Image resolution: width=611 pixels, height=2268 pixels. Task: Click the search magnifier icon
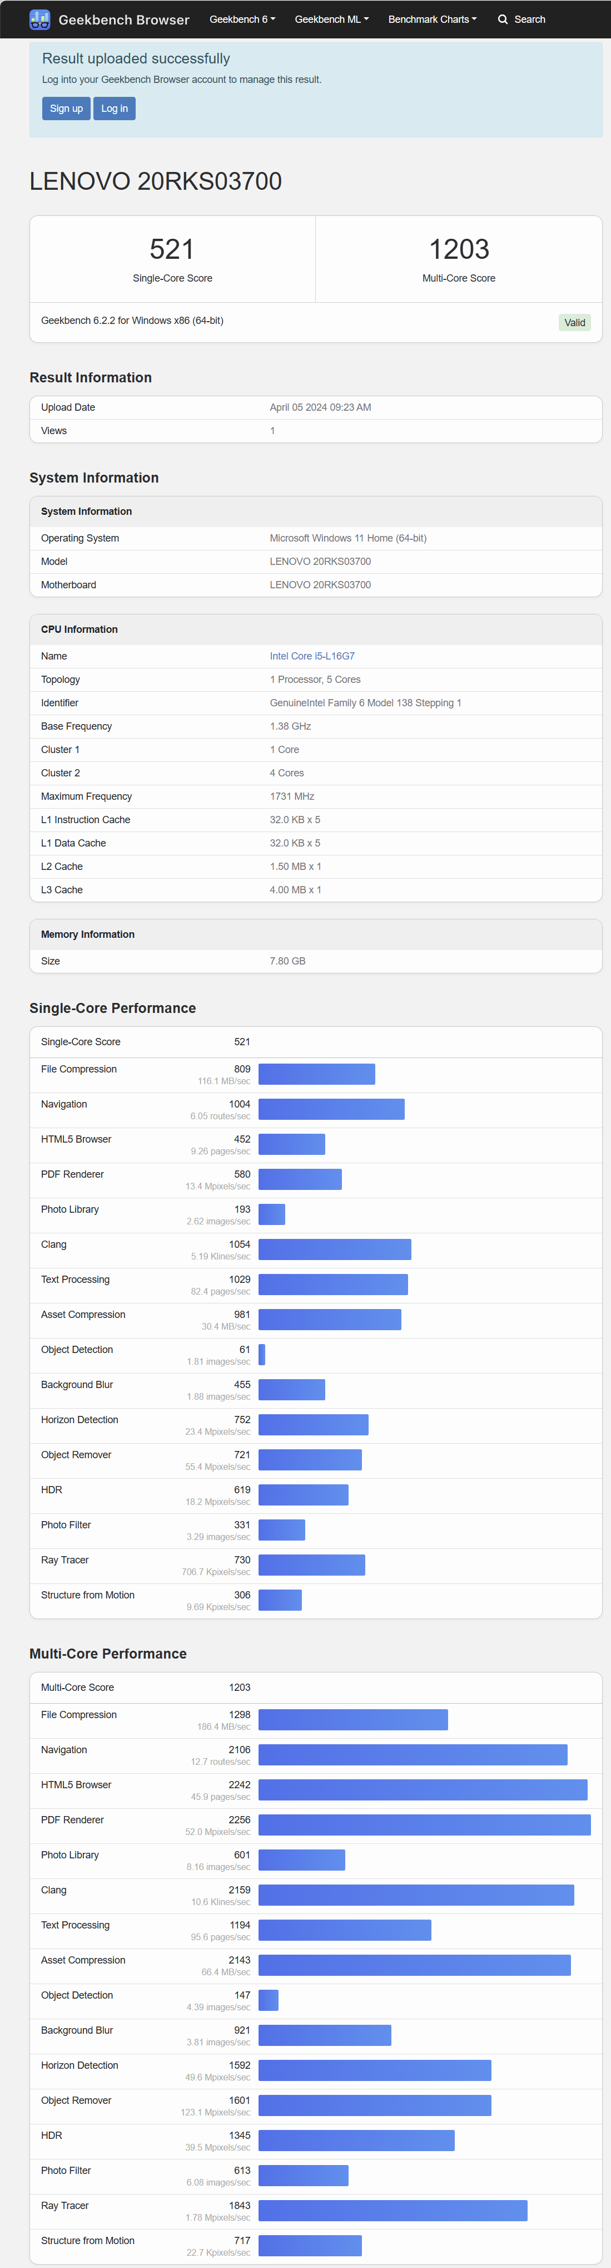click(x=503, y=19)
